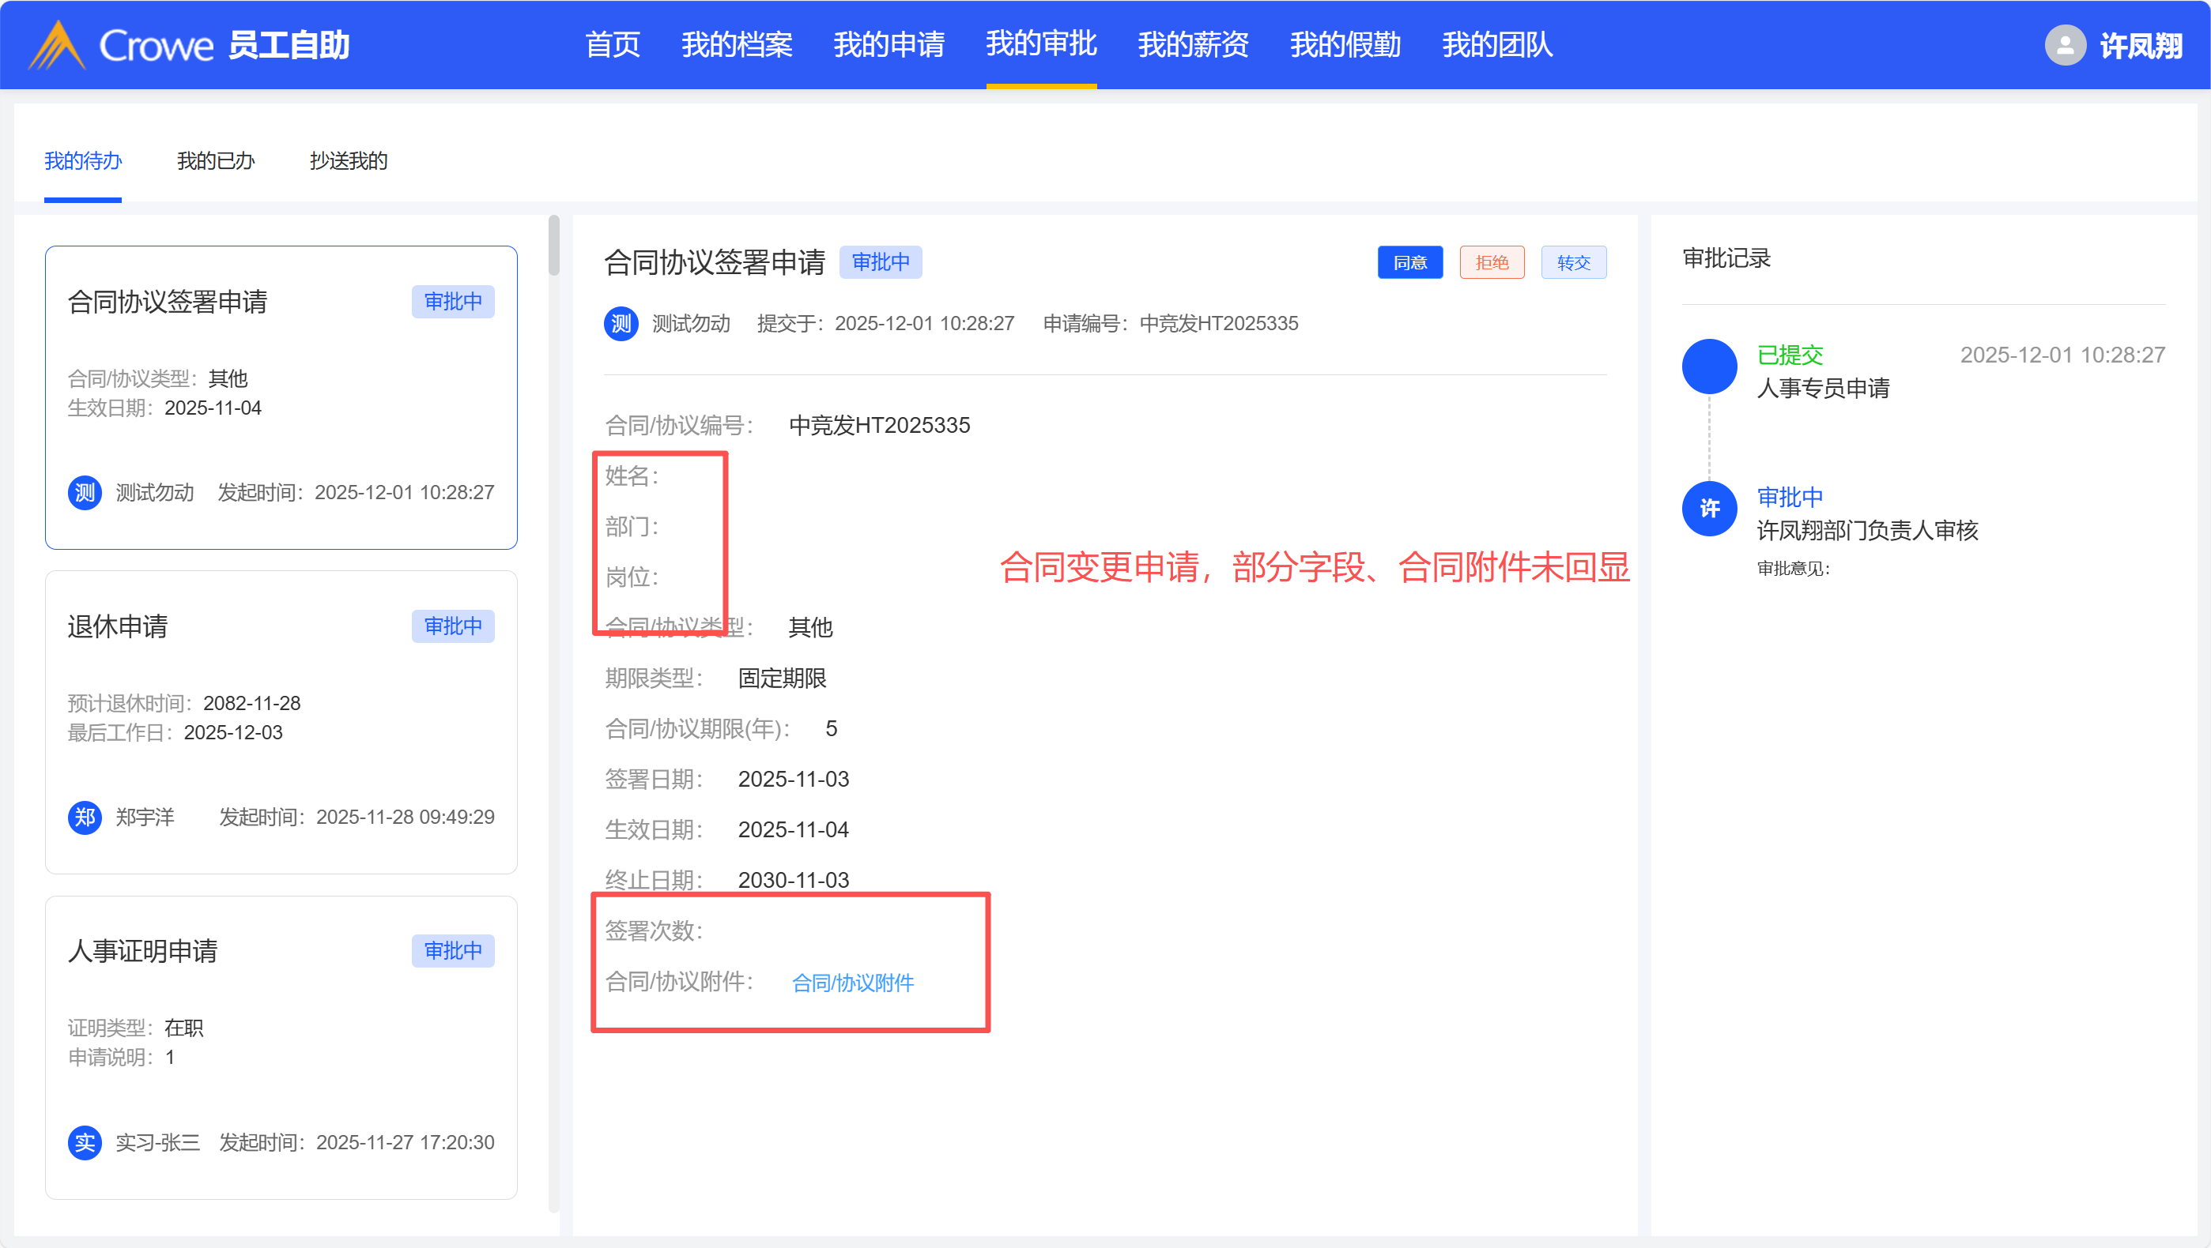Click the blue 已提交 timeline node
2211x1248 pixels.
click(1709, 367)
